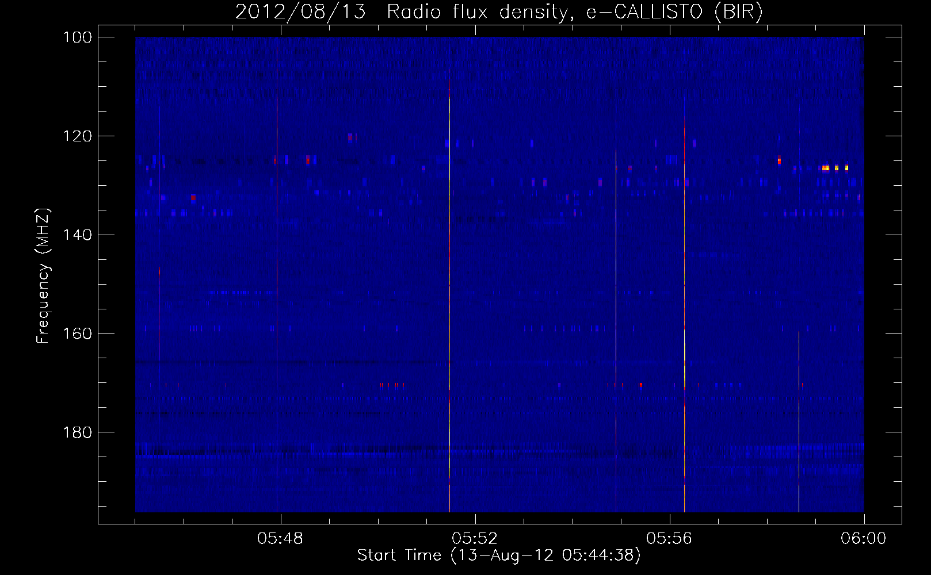The image size is (931, 575).
Task: Click the 160 frequency tick label
Action: coord(78,333)
